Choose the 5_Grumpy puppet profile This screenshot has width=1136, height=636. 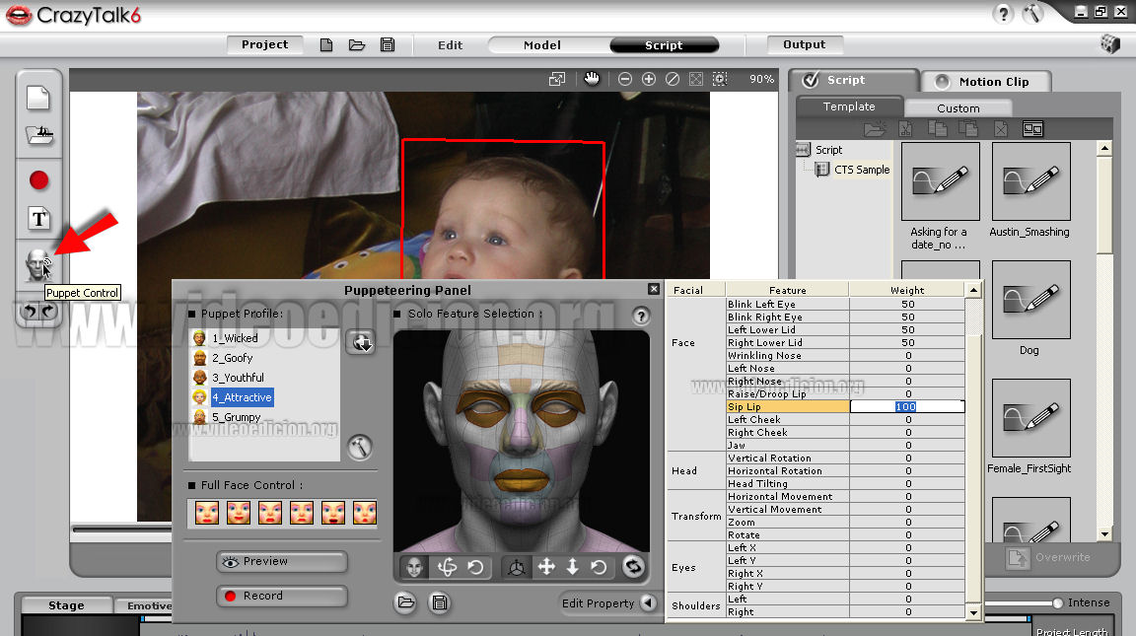[x=235, y=417]
